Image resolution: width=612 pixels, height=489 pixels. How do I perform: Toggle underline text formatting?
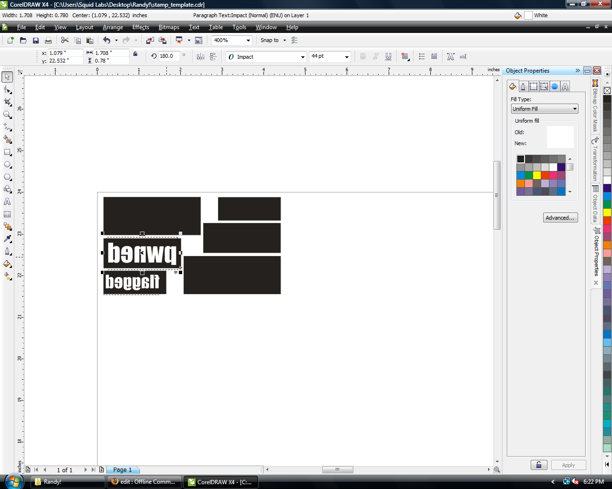tap(388, 56)
